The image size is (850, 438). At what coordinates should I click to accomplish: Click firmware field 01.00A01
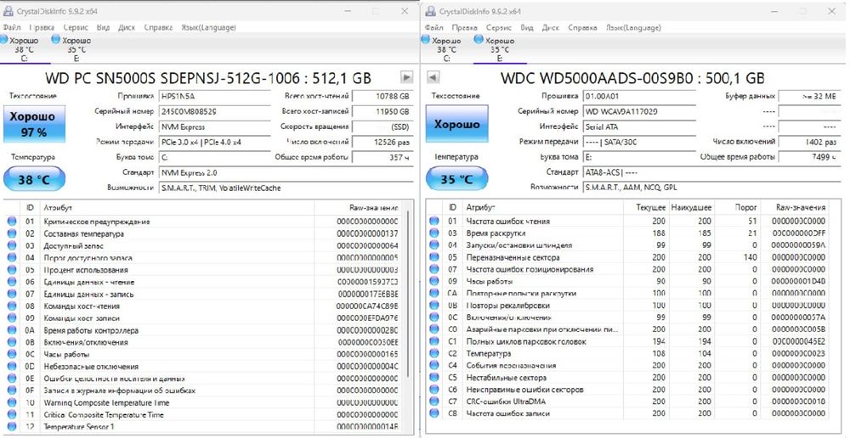click(x=639, y=97)
